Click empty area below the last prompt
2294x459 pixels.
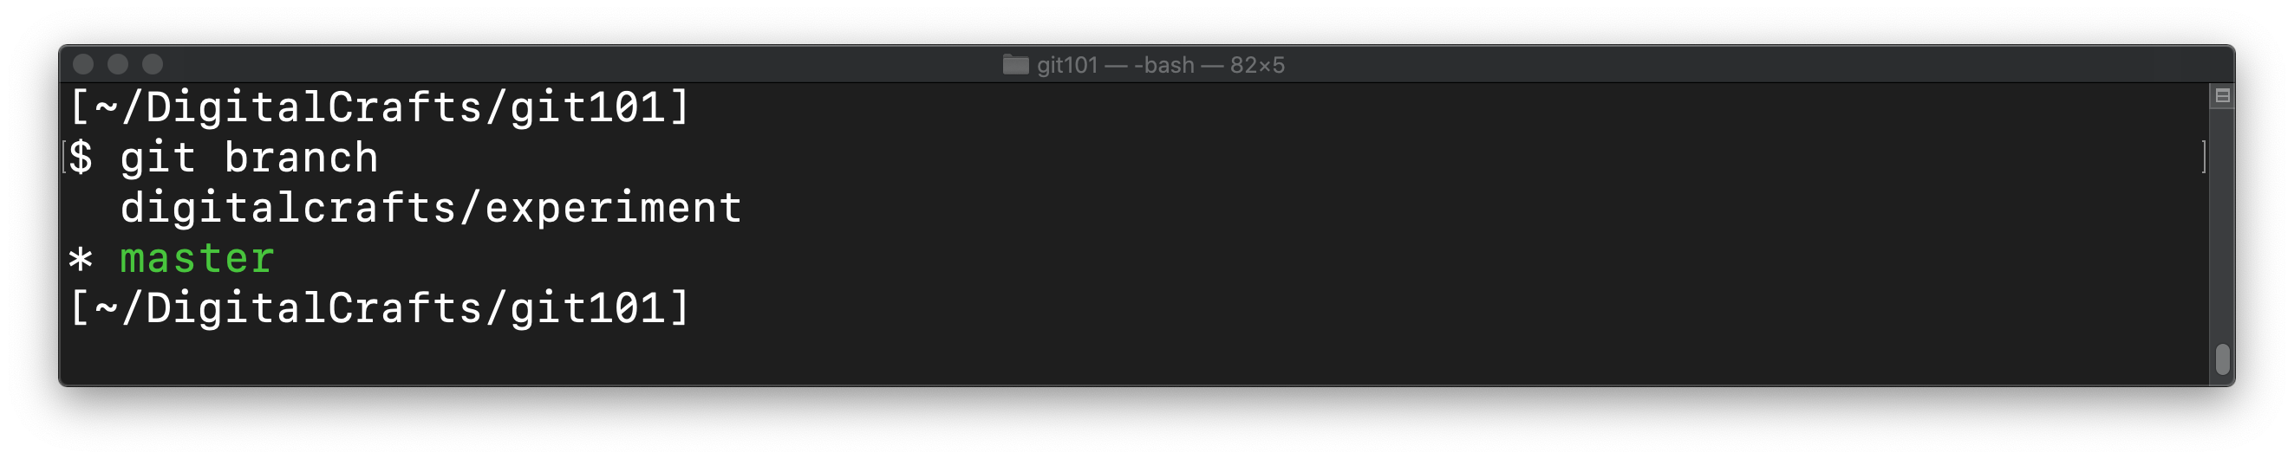(x=1069, y=356)
